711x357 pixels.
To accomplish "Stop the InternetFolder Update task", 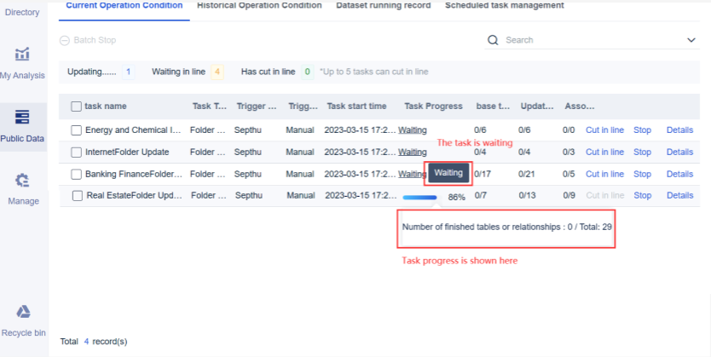I will (642, 152).
